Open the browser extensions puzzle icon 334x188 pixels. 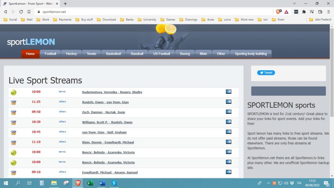pos(304,12)
